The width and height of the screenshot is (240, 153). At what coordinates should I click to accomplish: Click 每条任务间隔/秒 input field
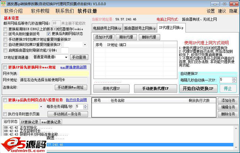click(80, 107)
